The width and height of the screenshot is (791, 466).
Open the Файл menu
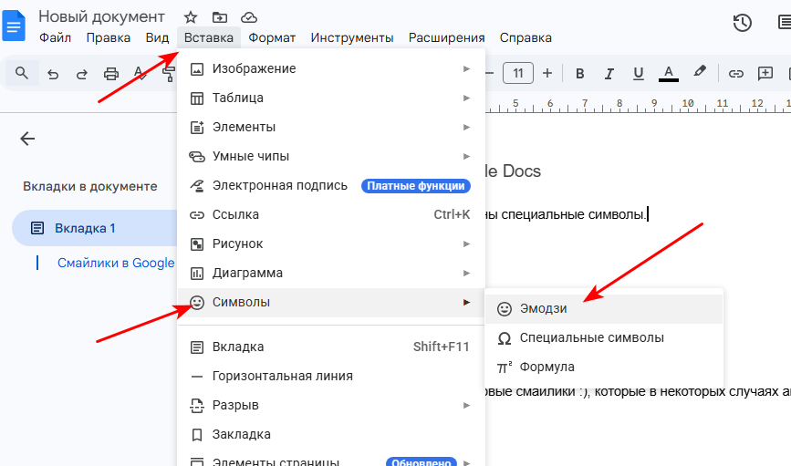pyautogui.click(x=55, y=37)
